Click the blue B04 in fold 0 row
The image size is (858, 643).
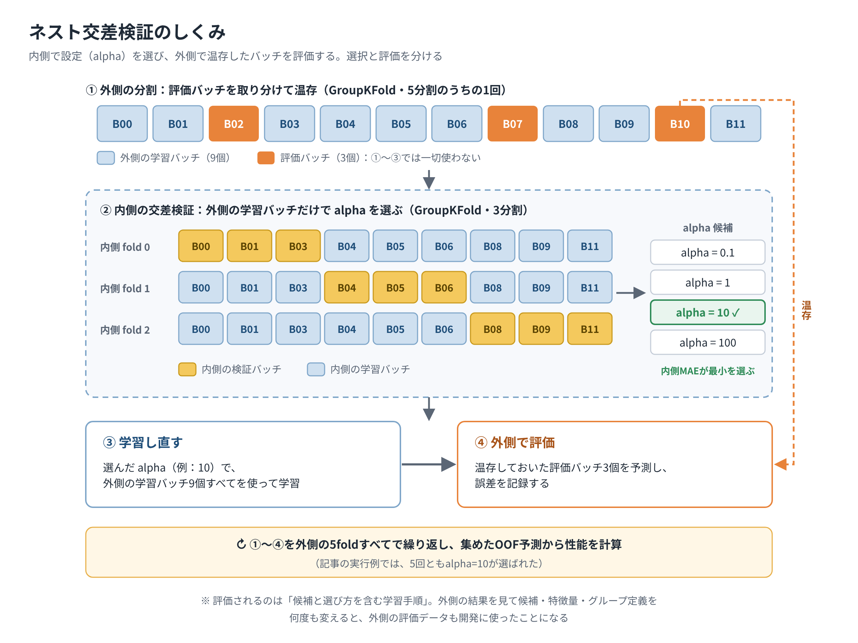[346, 246]
